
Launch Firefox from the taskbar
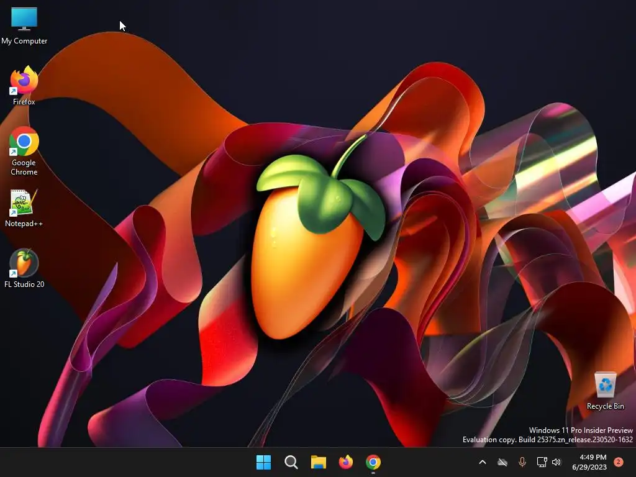point(346,462)
